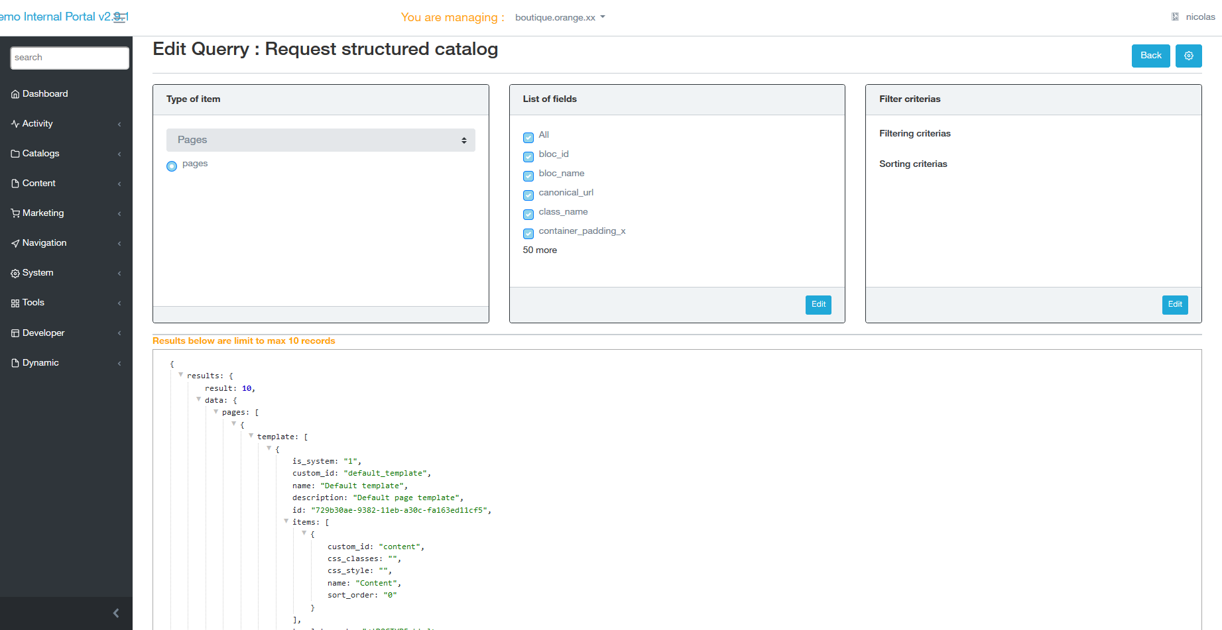Toggle the canonical_url checkbox
The width and height of the screenshot is (1222, 630).
(x=528, y=195)
